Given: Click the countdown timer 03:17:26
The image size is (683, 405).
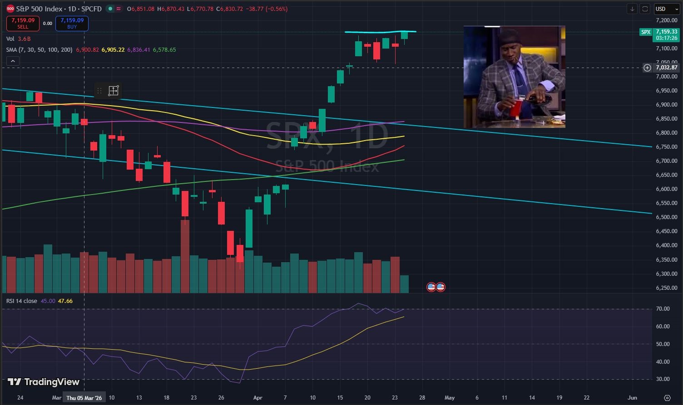Looking at the screenshot, I should point(667,38).
